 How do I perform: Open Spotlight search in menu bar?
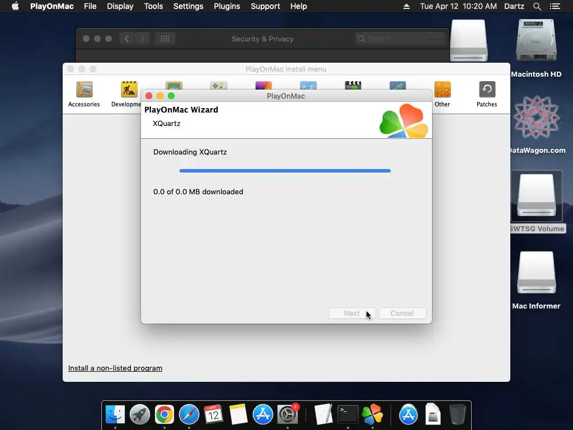pyautogui.click(x=537, y=6)
